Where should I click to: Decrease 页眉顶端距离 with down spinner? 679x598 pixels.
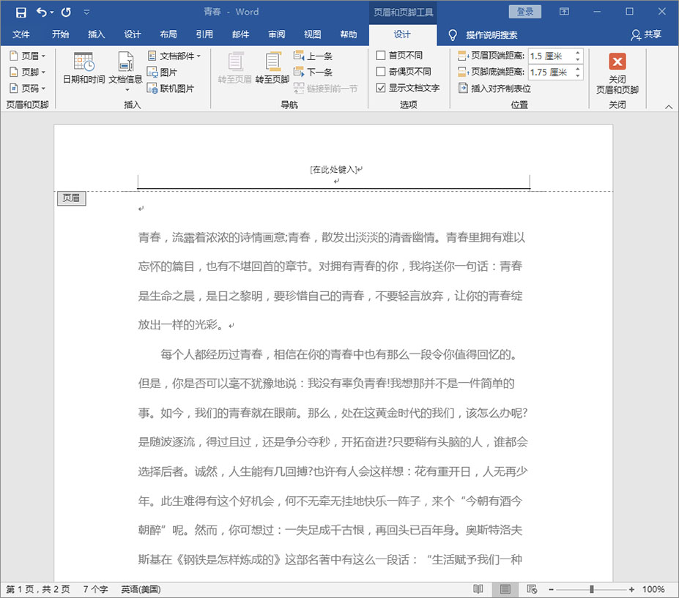point(578,59)
